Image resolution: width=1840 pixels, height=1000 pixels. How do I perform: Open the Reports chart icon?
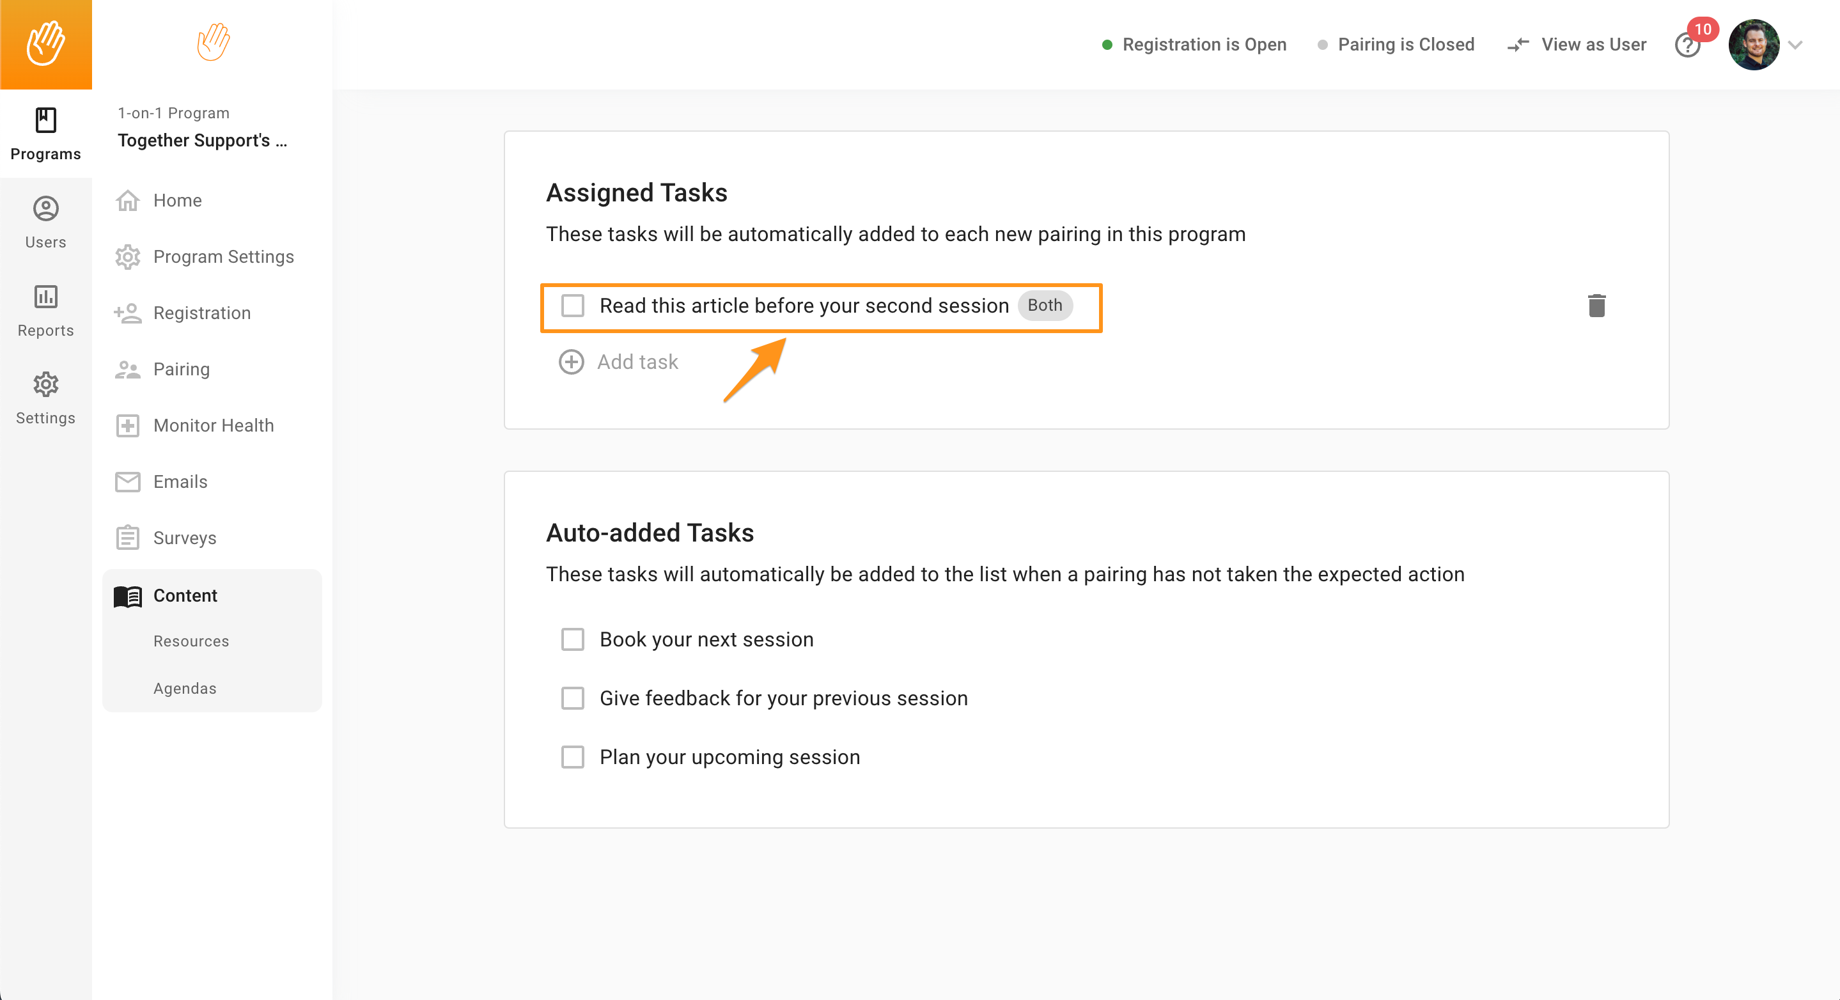click(x=46, y=297)
